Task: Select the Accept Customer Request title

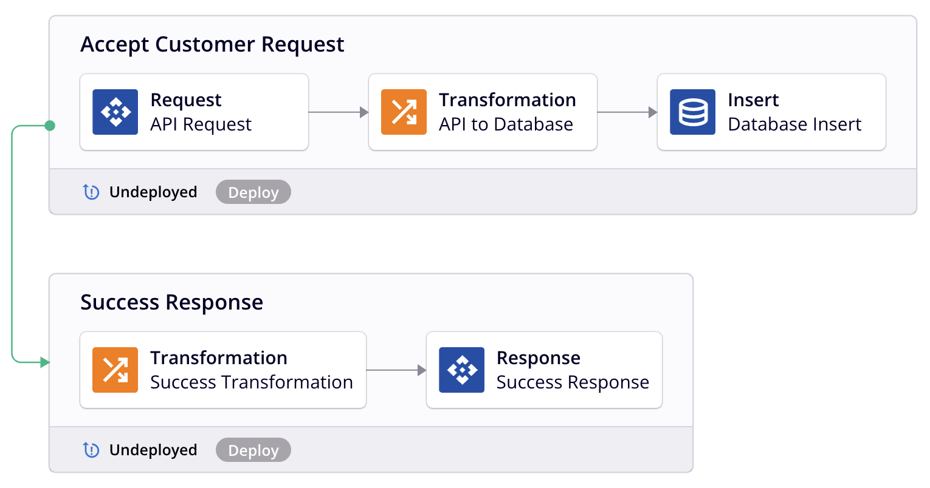Action: pos(212,45)
